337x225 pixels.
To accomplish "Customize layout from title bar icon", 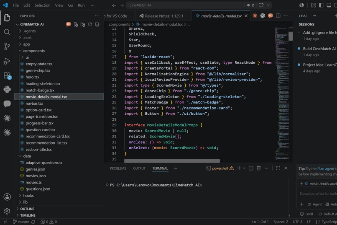I will pyautogui.click(x=313, y=5).
